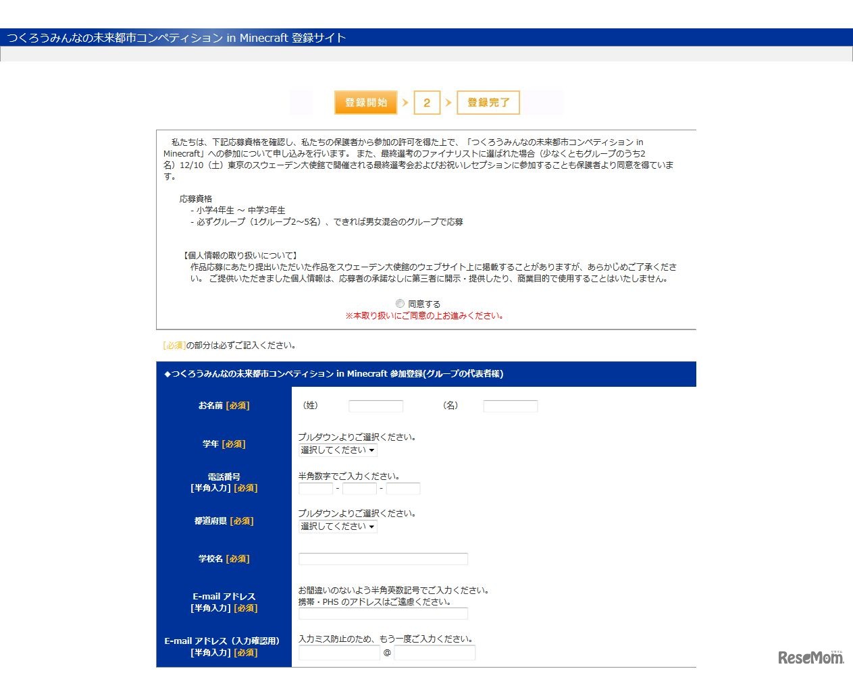The height and width of the screenshot is (673, 853).
Task: Select the 同意する radio button
Action: click(400, 304)
